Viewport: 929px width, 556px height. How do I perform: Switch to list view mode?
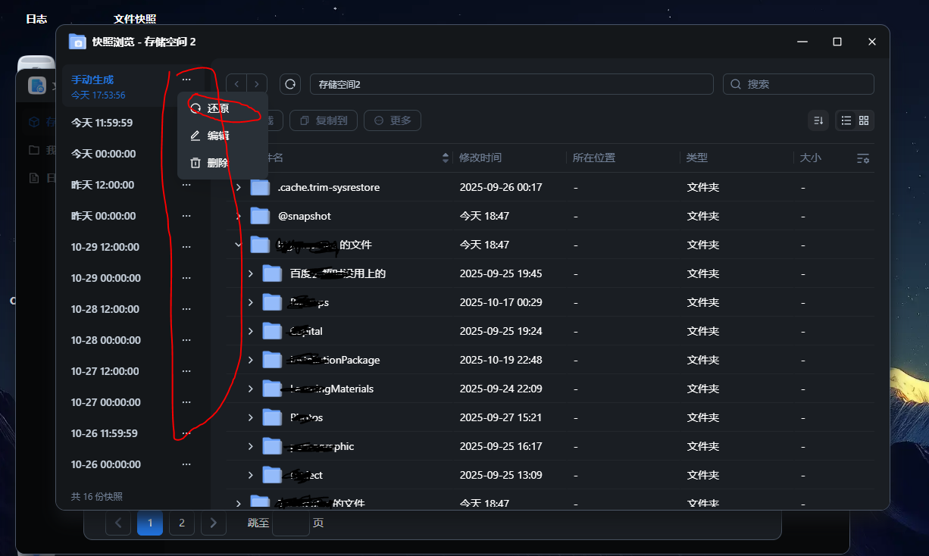click(x=846, y=120)
